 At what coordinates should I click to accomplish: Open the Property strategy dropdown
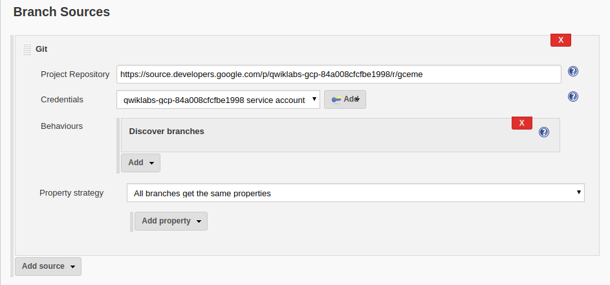coord(356,193)
